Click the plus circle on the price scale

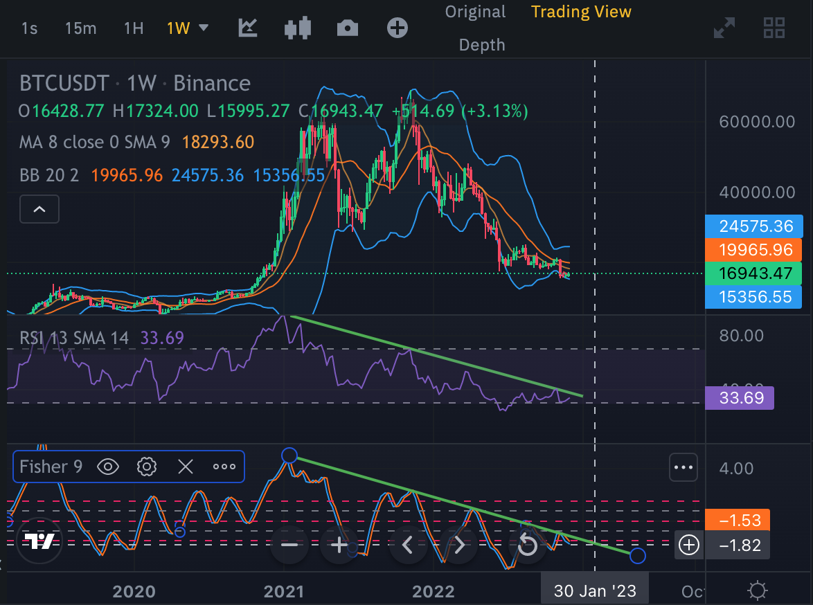(x=689, y=545)
